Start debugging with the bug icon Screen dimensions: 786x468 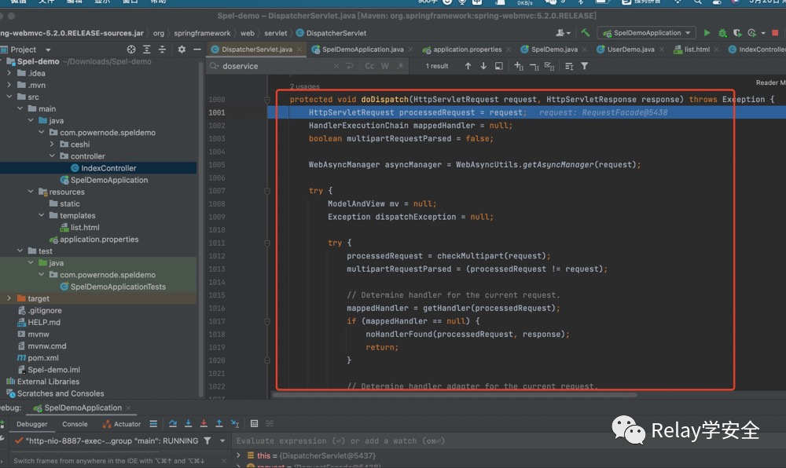722,33
